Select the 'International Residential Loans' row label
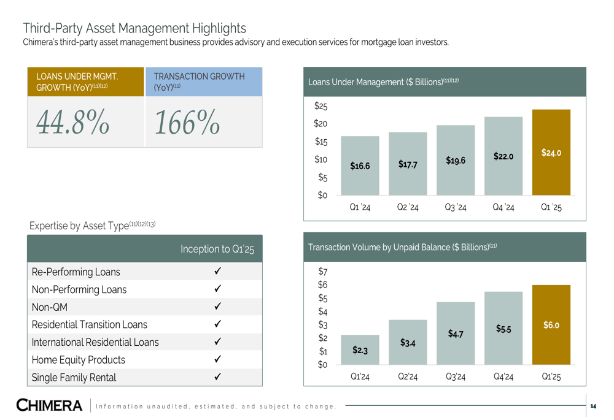Viewport: 614px width, 420px height. (95, 342)
